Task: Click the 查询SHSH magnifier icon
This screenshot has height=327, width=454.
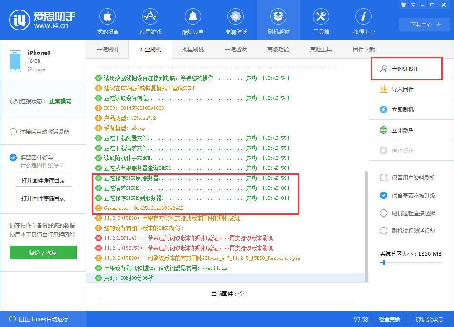Action: 384,69
